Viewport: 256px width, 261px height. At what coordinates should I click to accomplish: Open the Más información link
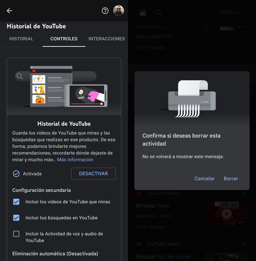point(75,160)
